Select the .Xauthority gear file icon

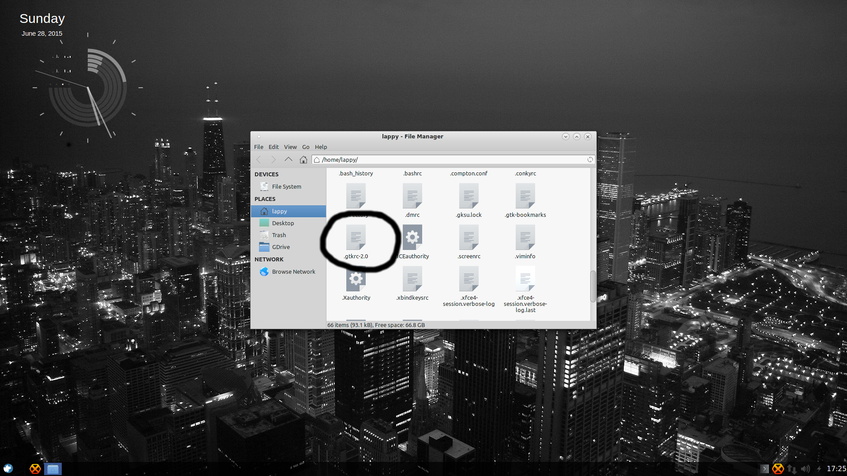[356, 279]
